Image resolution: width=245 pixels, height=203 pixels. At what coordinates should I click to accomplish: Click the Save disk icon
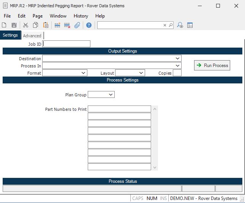14,25
